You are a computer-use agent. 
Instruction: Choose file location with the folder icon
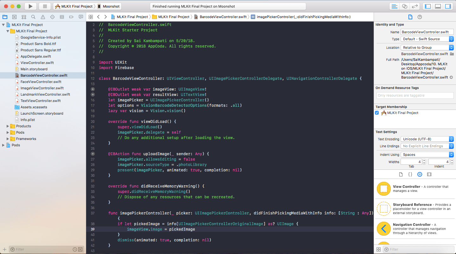point(452,54)
